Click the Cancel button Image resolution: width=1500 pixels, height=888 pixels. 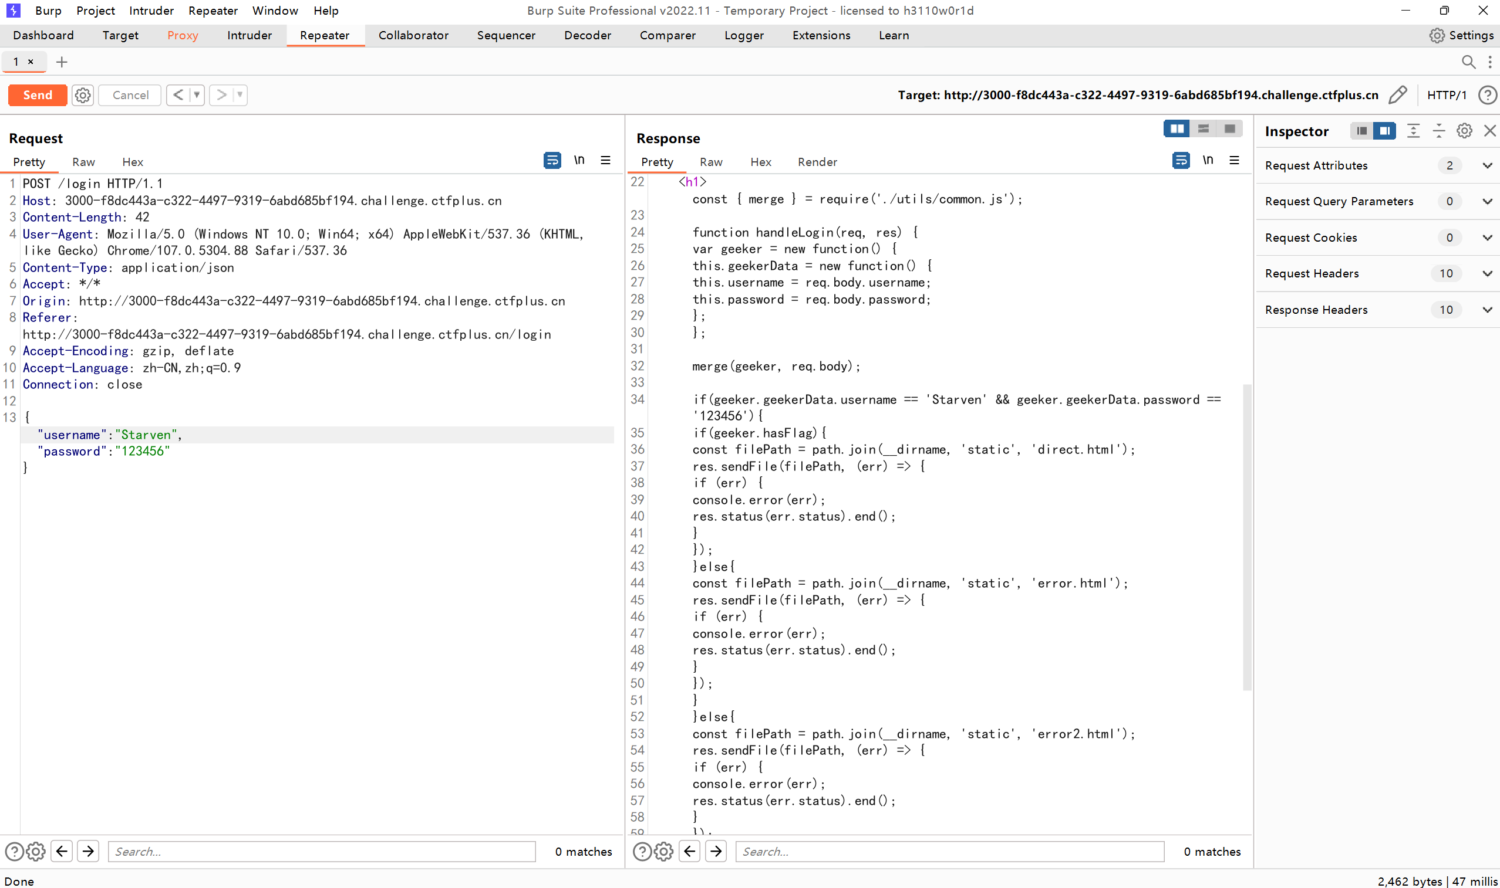click(x=130, y=95)
